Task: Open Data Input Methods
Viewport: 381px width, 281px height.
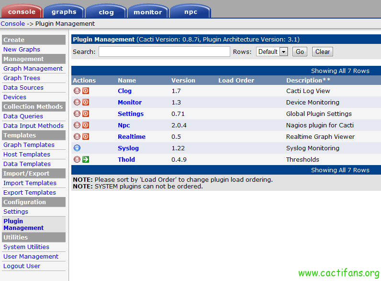Action: (x=34, y=126)
